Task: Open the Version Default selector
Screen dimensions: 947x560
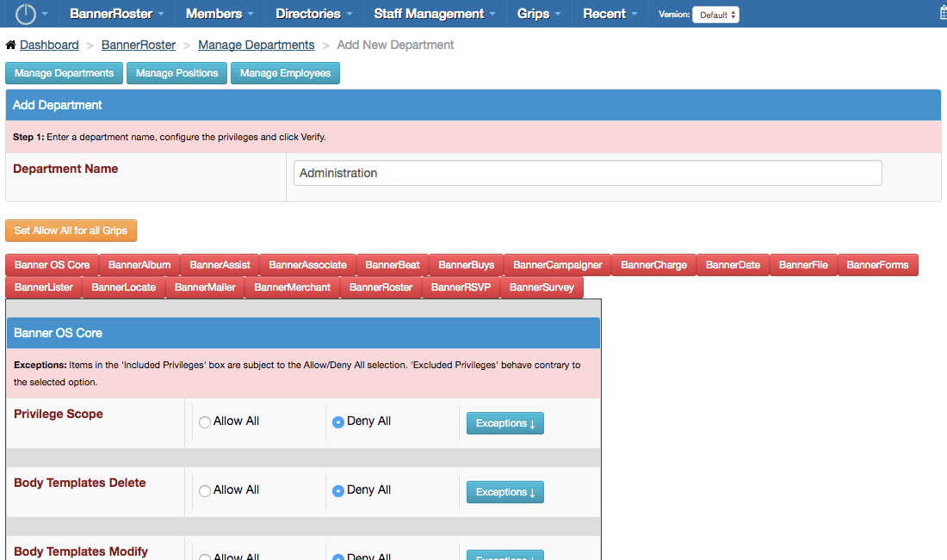Action: pos(715,15)
